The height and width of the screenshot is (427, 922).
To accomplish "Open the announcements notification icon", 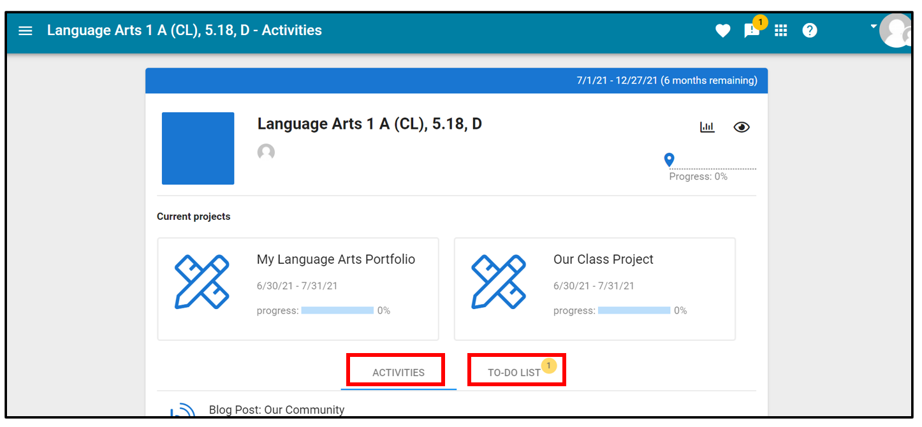I will point(752,31).
